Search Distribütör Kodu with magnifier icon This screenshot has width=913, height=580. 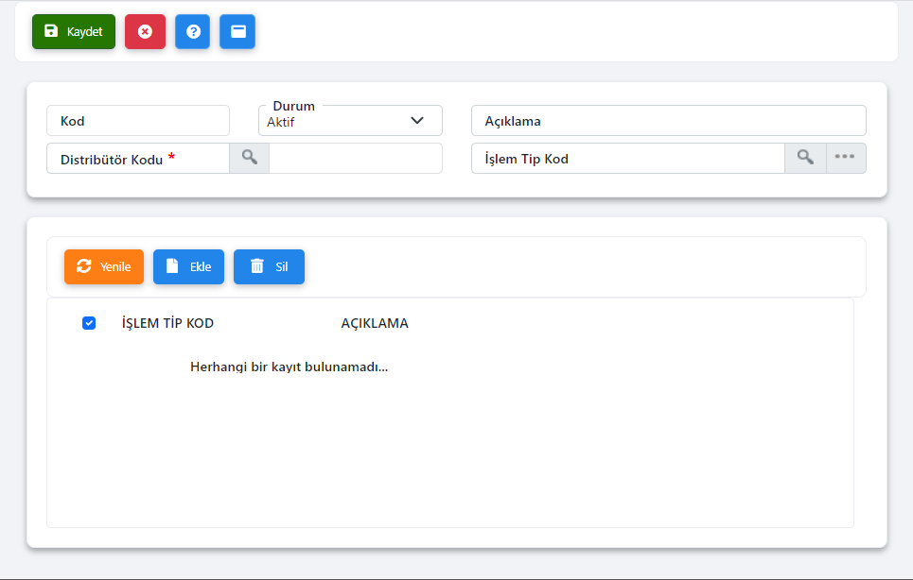pyautogui.click(x=249, y=158)
